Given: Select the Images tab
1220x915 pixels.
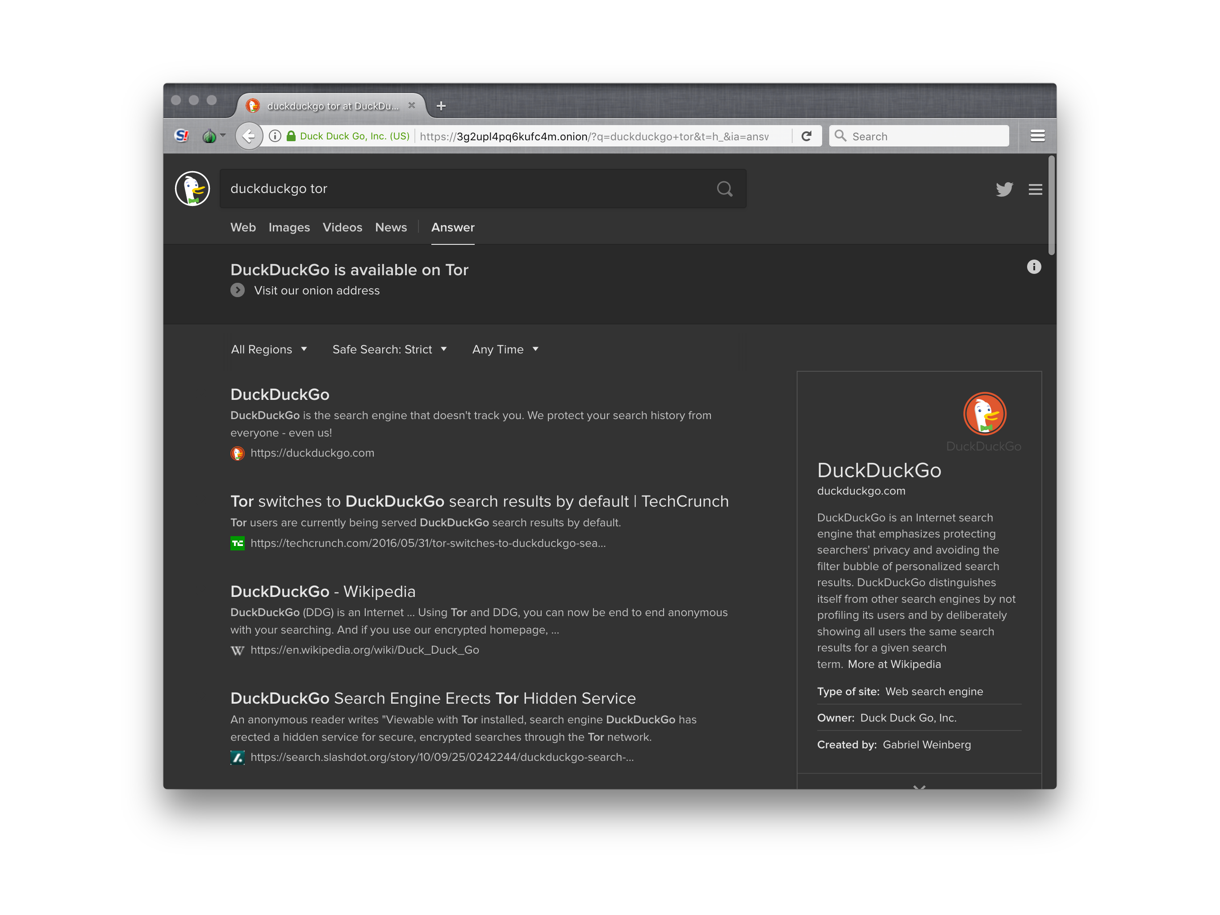Looking at the screenshot, I should [x=289, y=228].
